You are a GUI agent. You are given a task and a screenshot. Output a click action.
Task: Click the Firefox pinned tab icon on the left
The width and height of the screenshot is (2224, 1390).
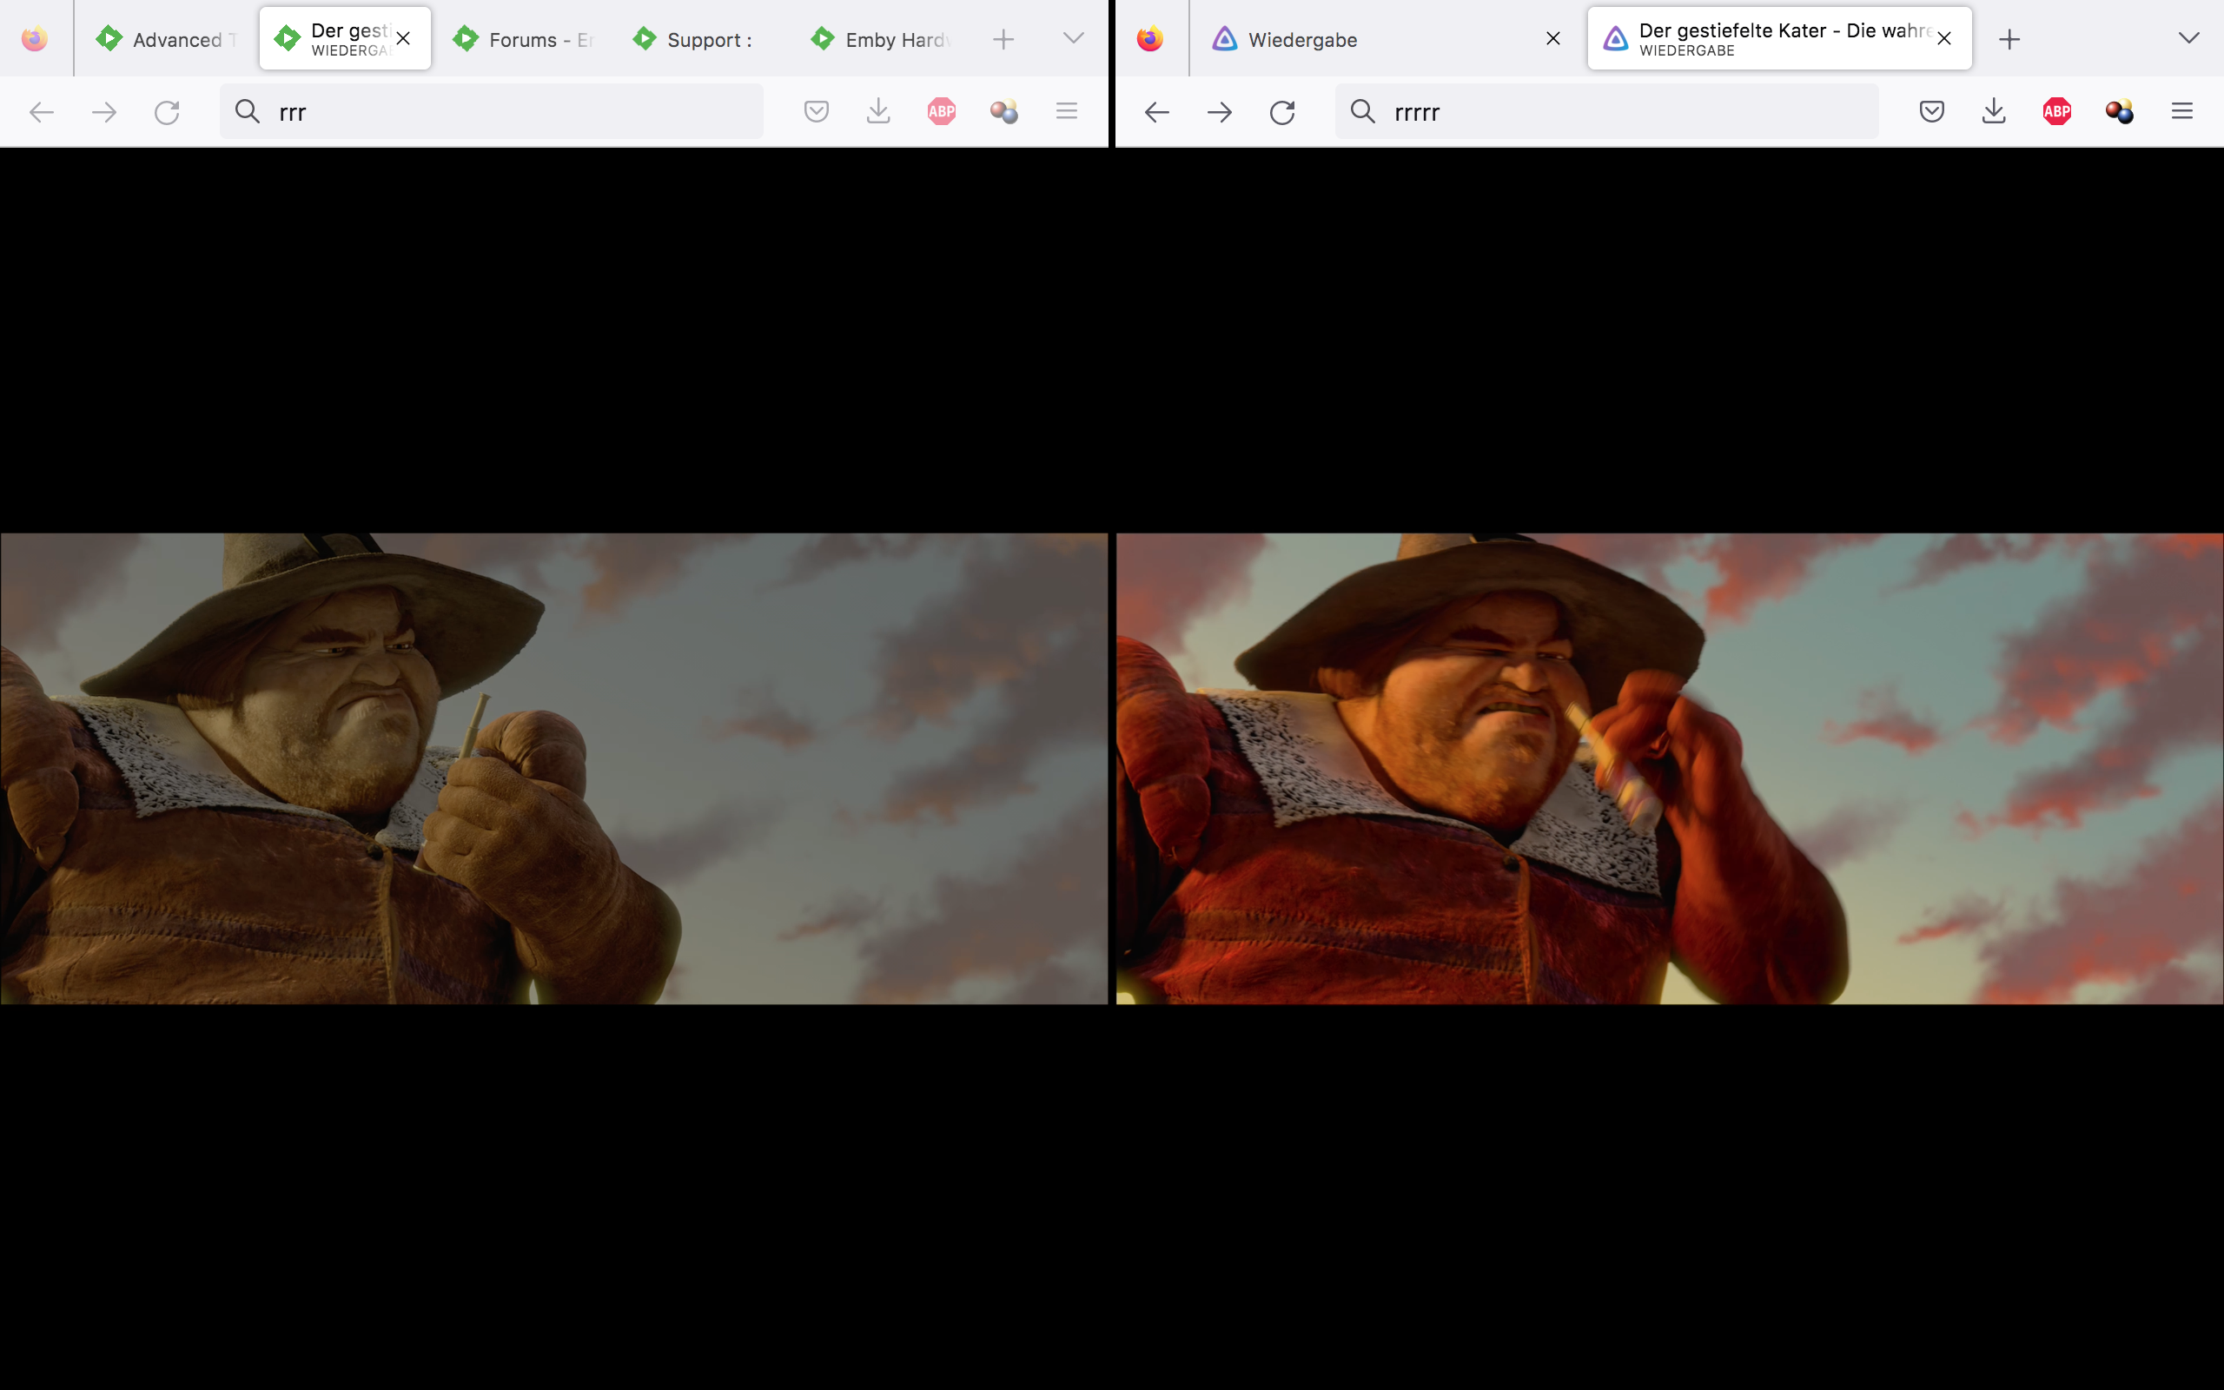(x=34, y=38)
